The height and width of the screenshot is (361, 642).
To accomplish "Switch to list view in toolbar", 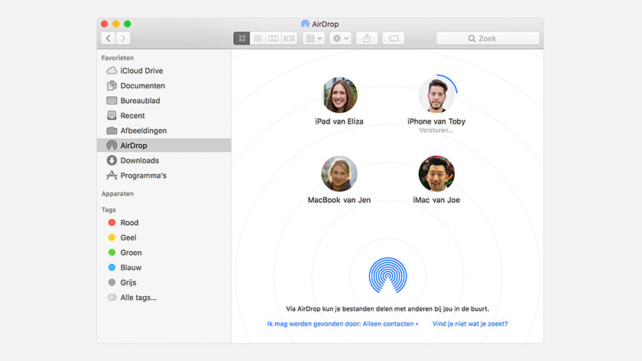I will tap(258, 38).
